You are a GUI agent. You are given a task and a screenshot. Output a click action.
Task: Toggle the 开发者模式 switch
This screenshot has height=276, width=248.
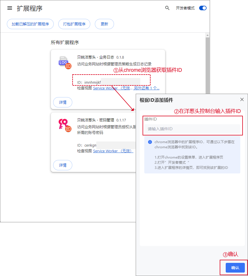coord(203,8)
